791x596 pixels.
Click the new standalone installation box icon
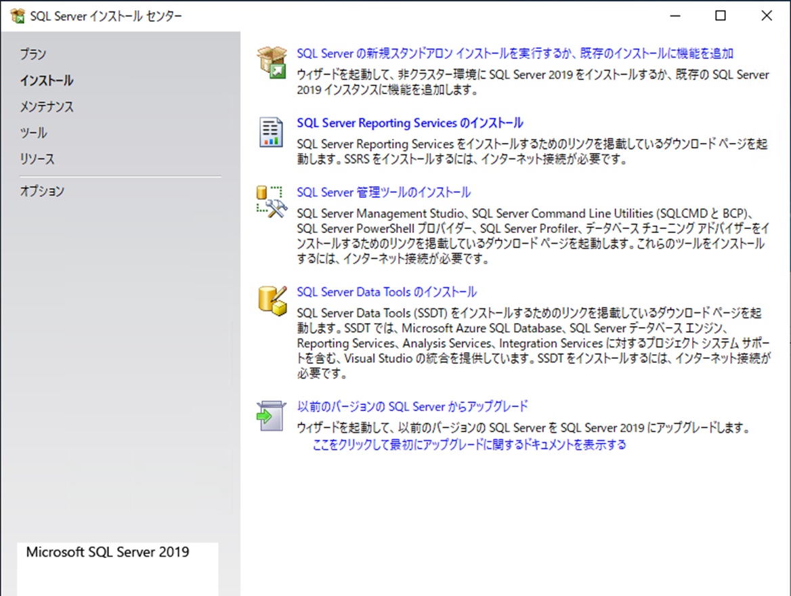[x=272, y=63]
